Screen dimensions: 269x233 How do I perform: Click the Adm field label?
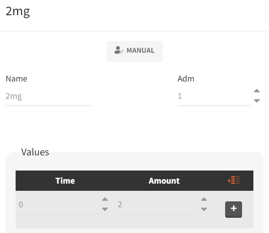186,79
